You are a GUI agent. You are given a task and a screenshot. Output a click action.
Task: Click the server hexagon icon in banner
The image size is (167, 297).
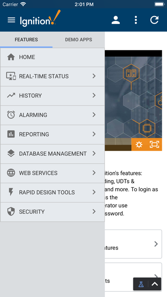coord(131,73)
